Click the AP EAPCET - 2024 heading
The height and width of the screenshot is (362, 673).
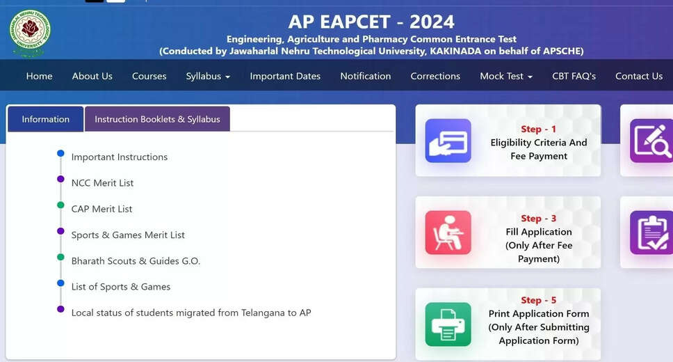[371, 22]
